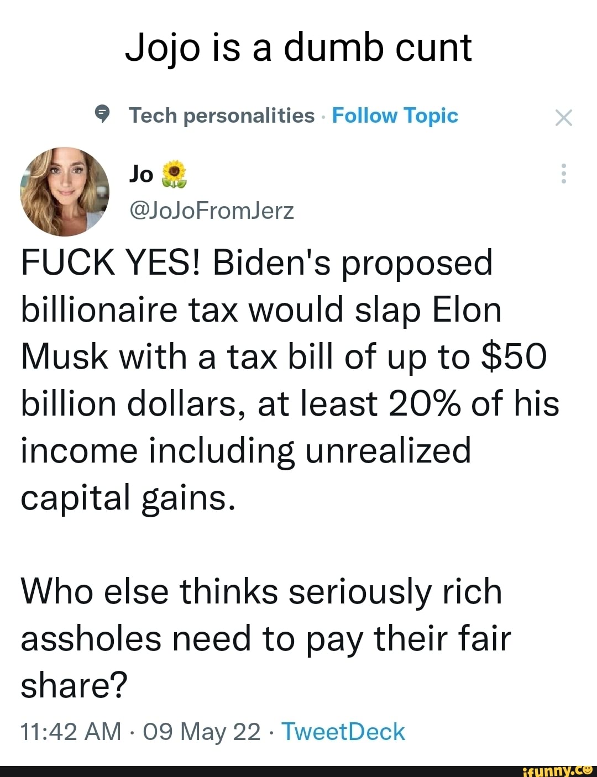Click the orange ifunny bottom bar

click(x=298, y=770)
